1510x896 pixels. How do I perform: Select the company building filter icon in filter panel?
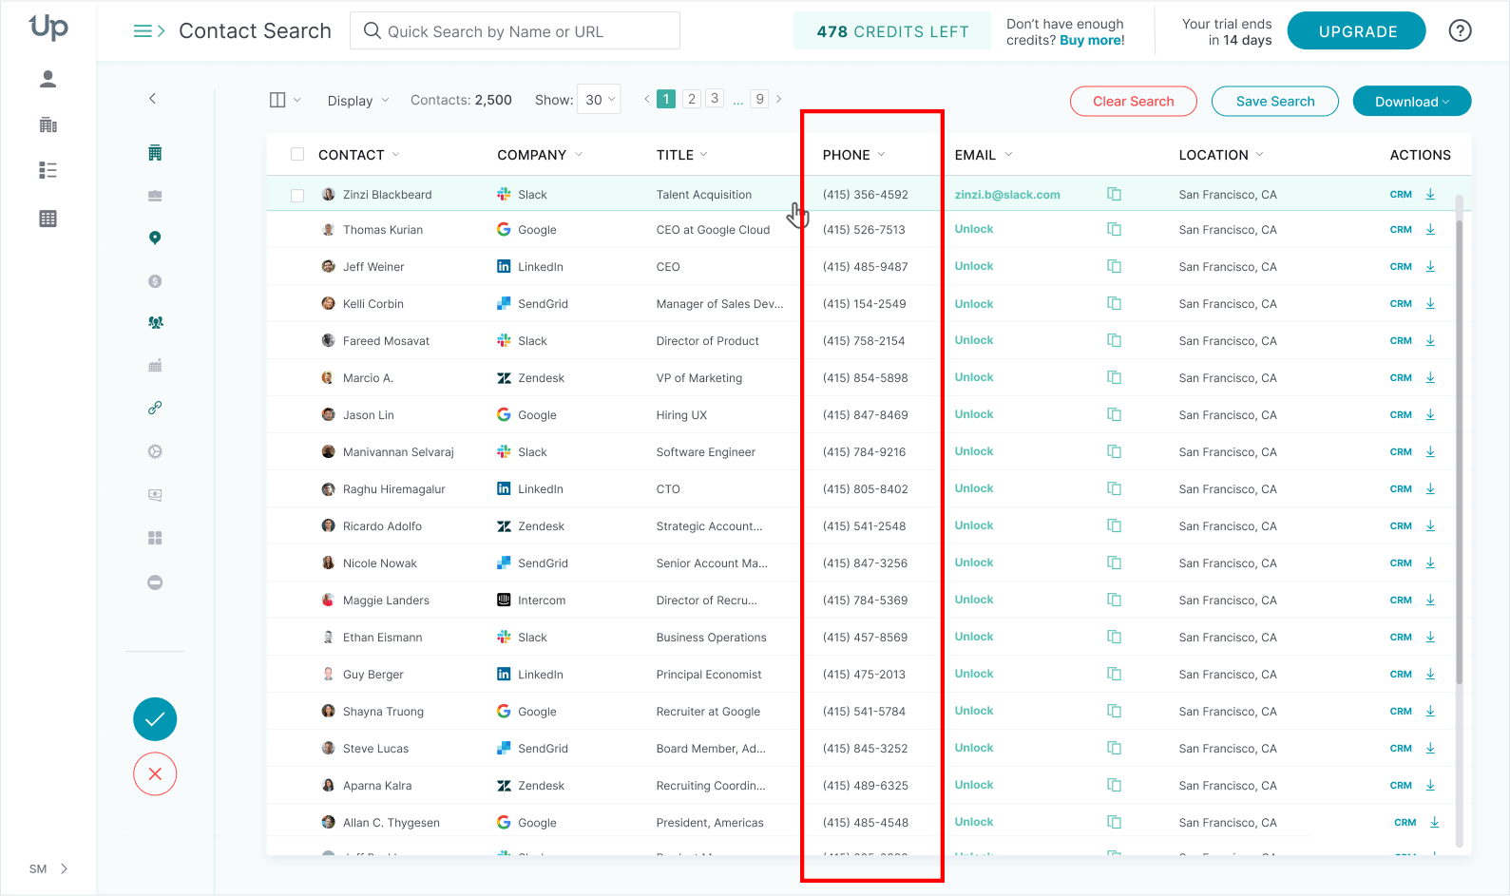pyautogui.click(x=155, y=153)
